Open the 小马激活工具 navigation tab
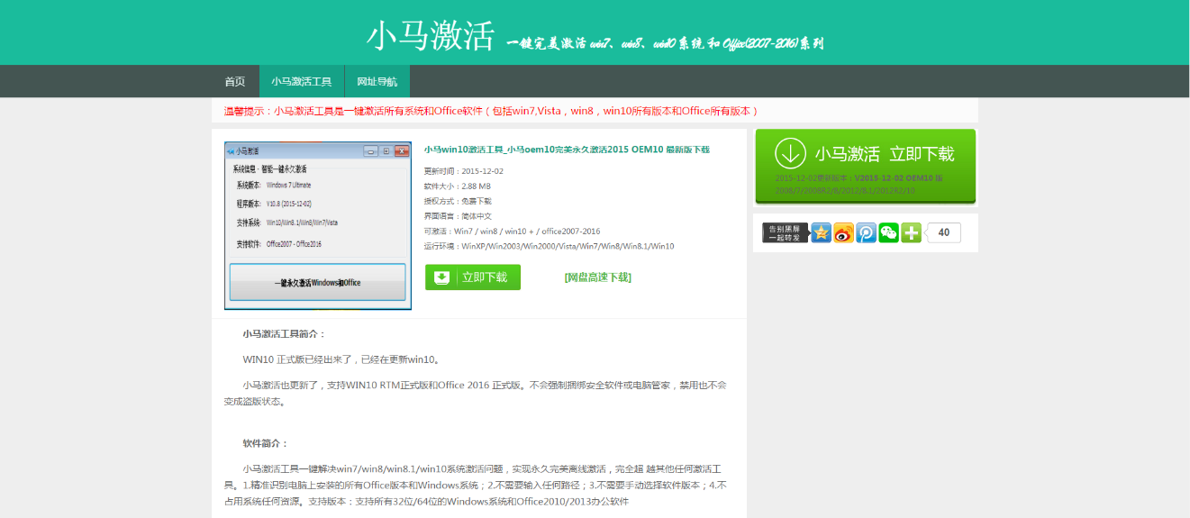 pos(302,81)
